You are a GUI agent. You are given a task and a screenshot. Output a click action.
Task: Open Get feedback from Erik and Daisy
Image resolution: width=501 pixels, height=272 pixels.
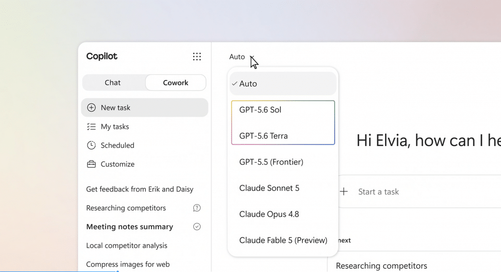139,189
